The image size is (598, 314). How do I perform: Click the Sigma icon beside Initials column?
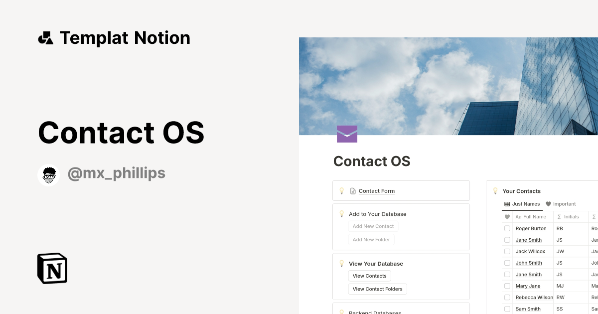[559, 216]
